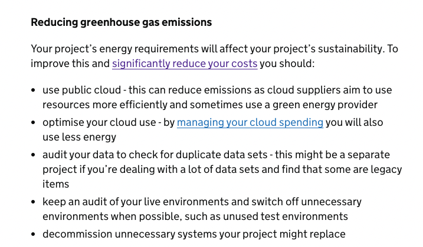
Task: Click the bullet marker beside "use public cloud"
Action: coord(33,91)
